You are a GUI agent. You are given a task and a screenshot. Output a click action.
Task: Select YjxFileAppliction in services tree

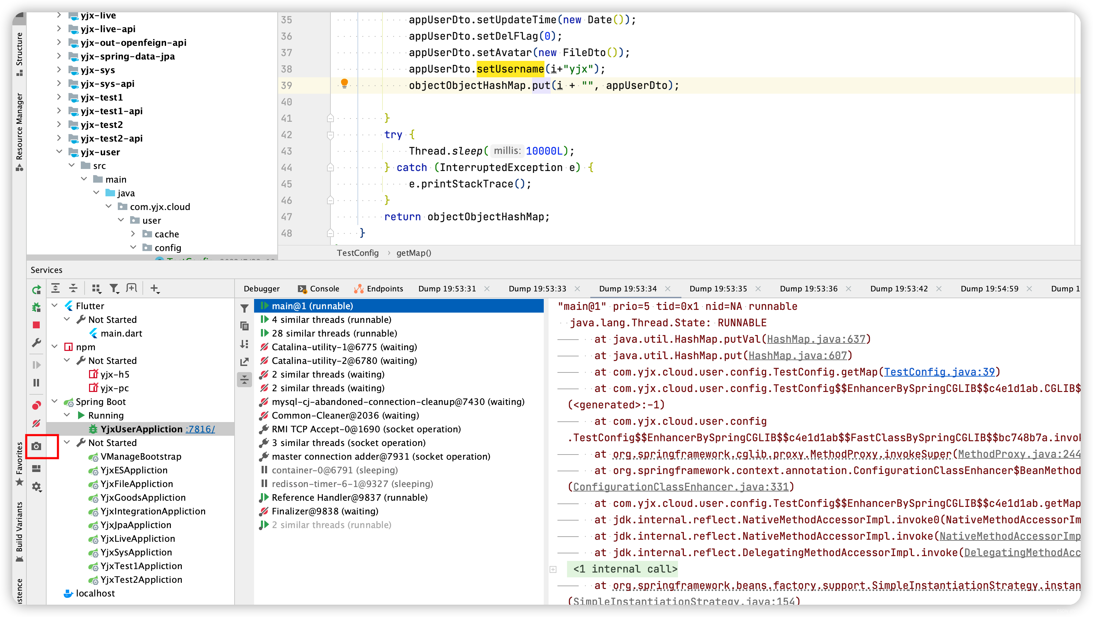137,484
